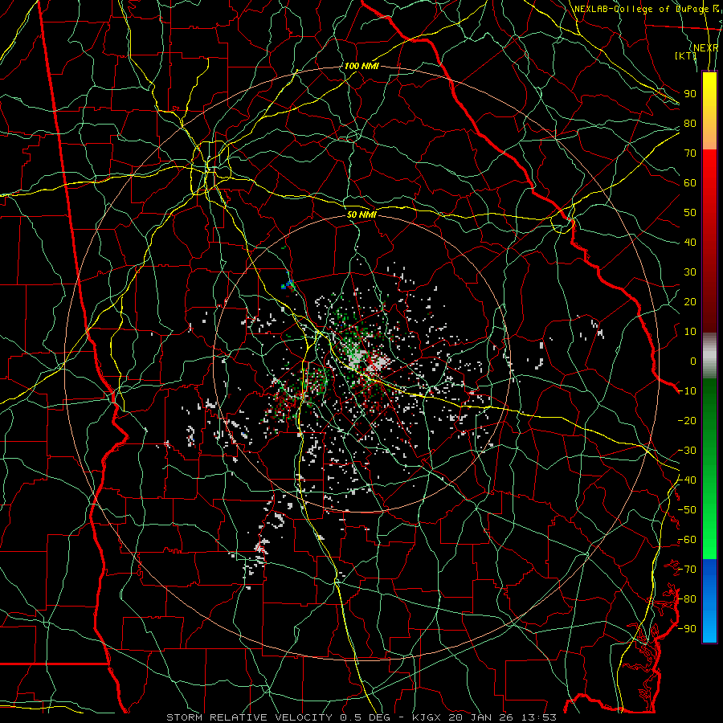Image resolution: width=723 pixels, height=723 pixels.
Task: Click the positive "80" scale label
Action: click(690, 123)
